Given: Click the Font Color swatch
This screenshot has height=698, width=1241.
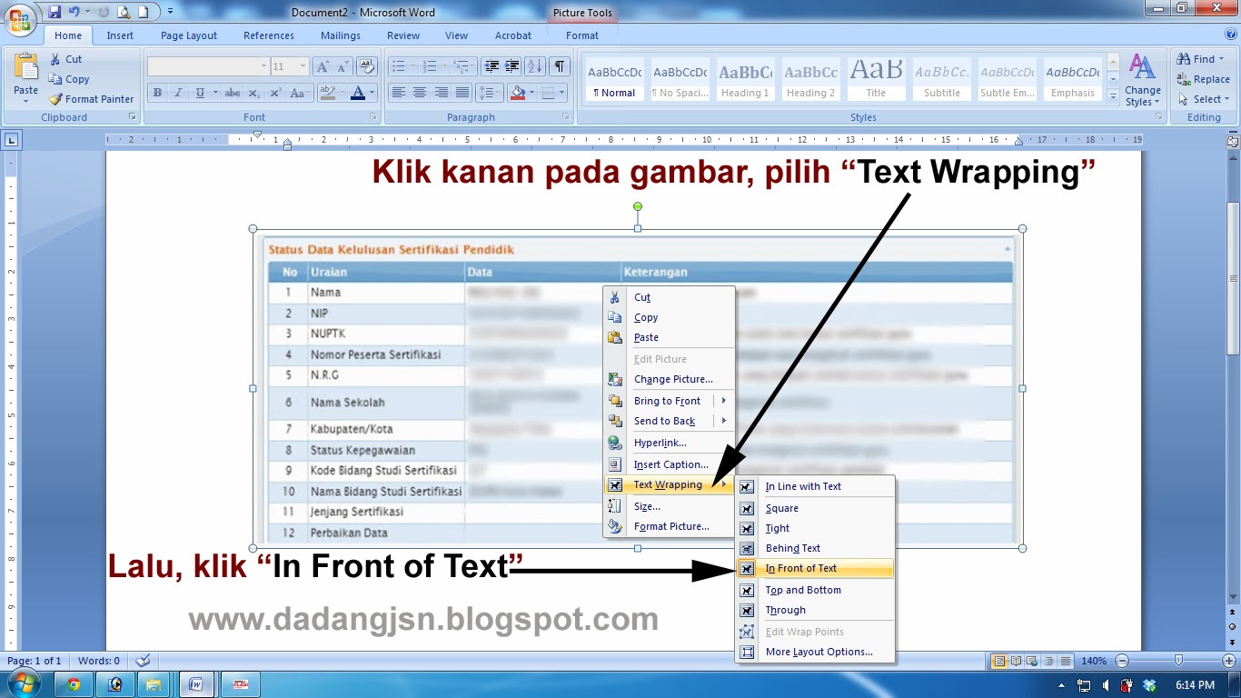Looking at the screenshot, I should coord(358,93).
